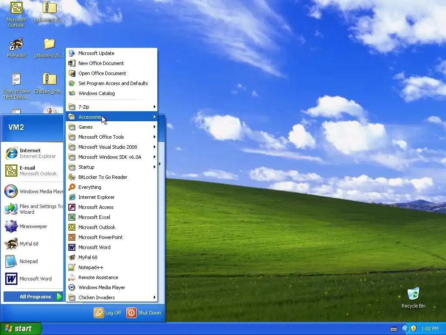
Task: Click MyPal 68 raccoon icon in programs list
Action: coord(72,257)
